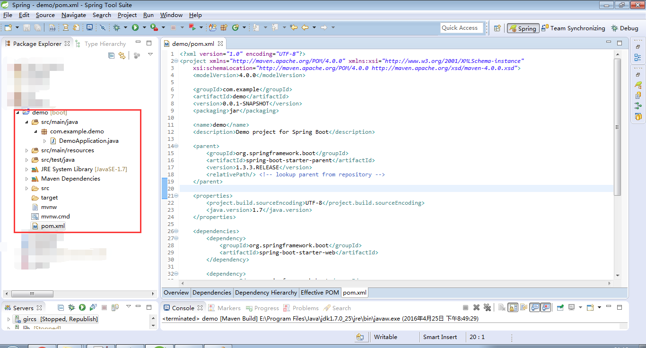Click the Quick Access search field

pyautogui.click(x=462, y=28)
